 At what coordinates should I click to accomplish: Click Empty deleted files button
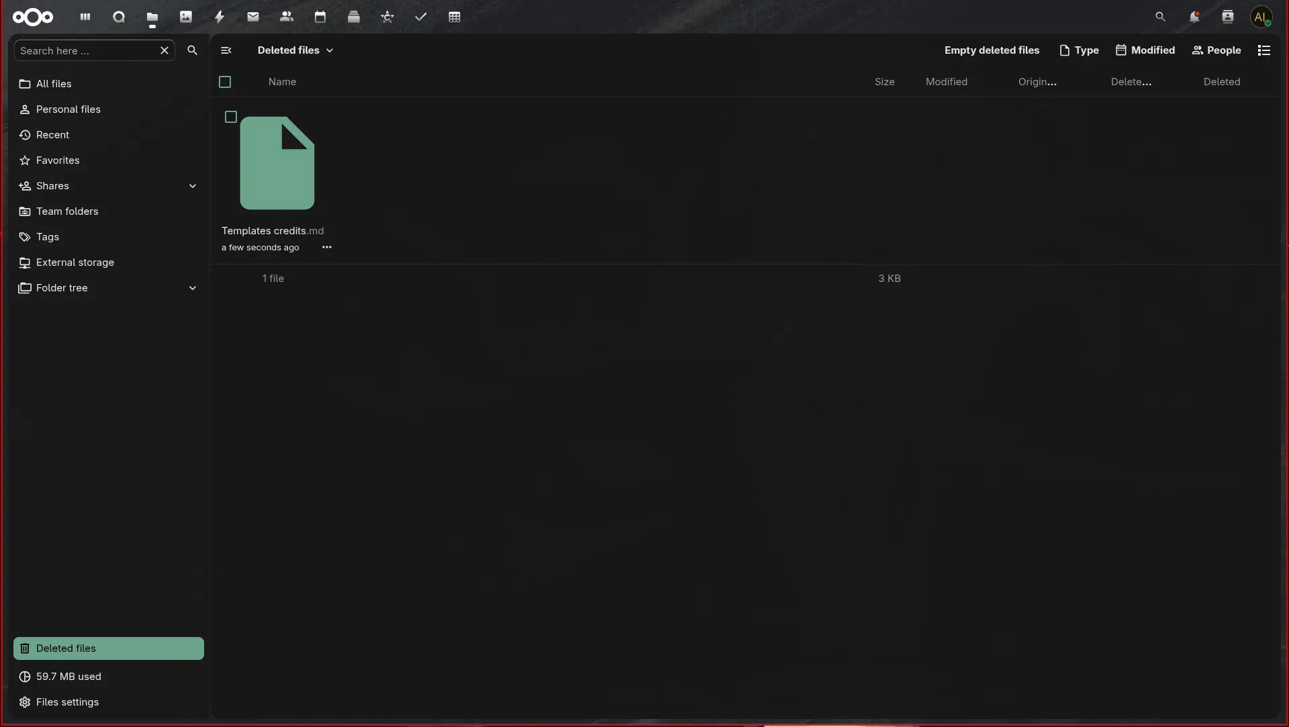pos(992,50)
